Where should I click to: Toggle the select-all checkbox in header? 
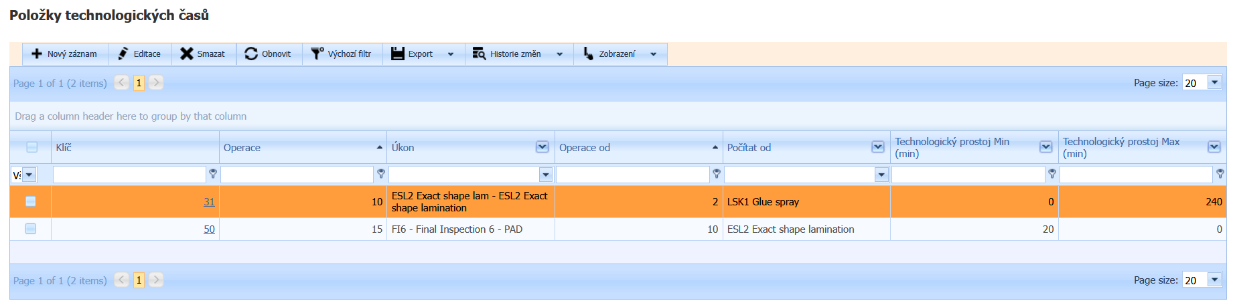tap(31, 147)
